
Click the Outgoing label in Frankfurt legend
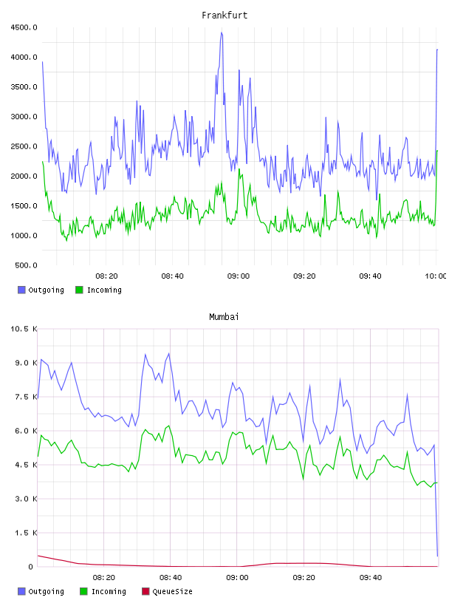46,290
